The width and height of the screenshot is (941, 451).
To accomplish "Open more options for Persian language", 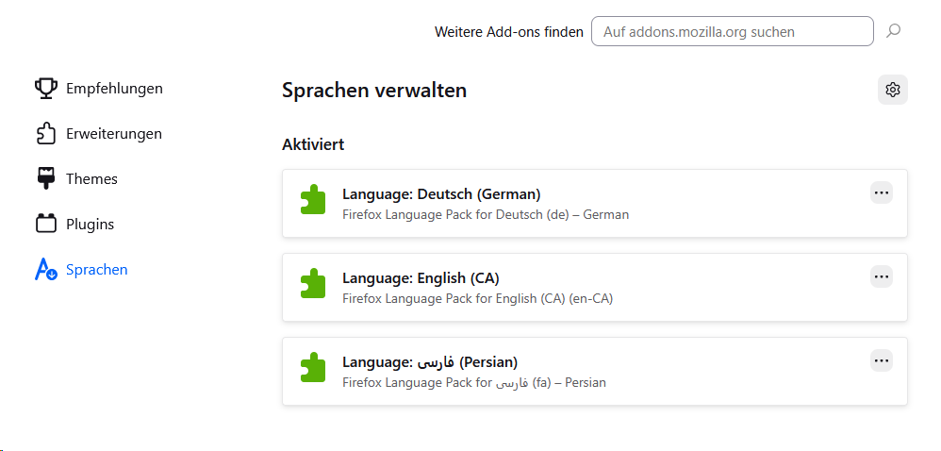I will [x=881, y=360].
